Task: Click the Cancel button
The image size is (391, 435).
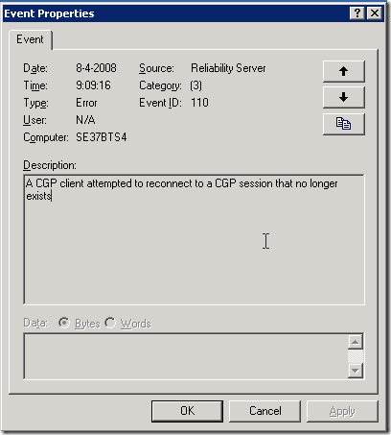Action: [265, 411]
